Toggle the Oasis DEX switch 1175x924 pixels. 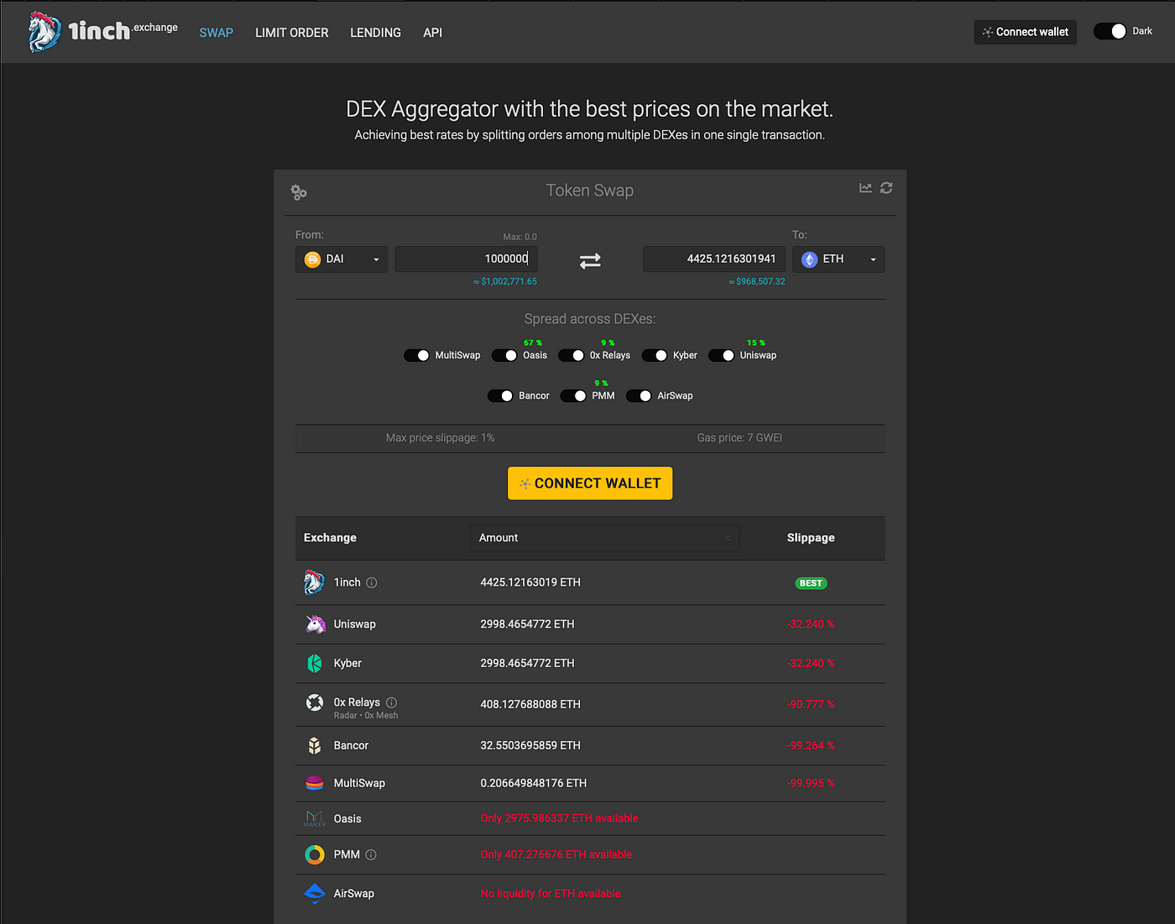click(x=504, y=355)
